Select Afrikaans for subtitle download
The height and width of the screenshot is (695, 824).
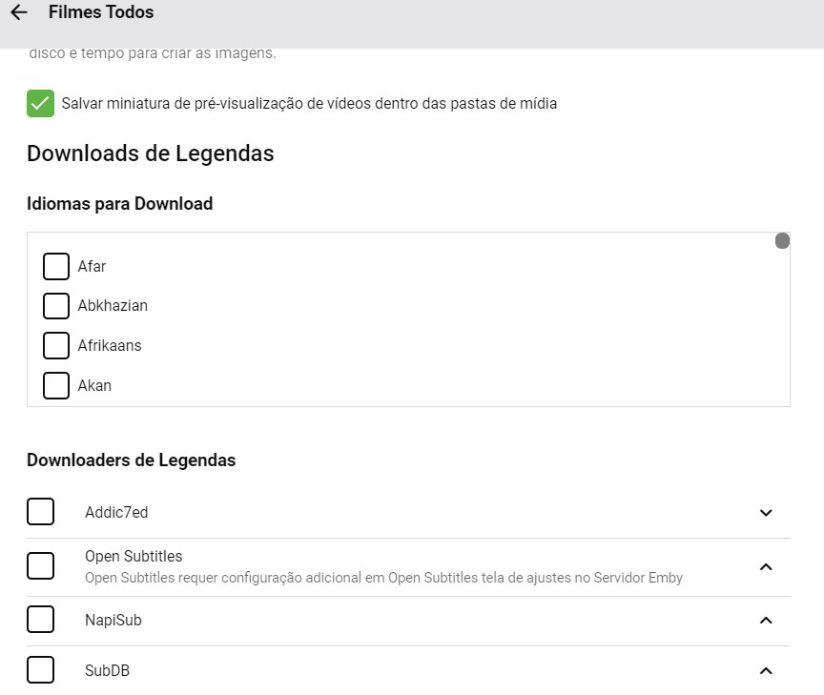click(x=56, y=345)
